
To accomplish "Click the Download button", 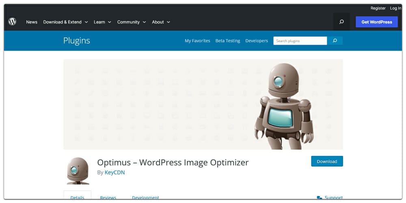I will click(327, 161).
